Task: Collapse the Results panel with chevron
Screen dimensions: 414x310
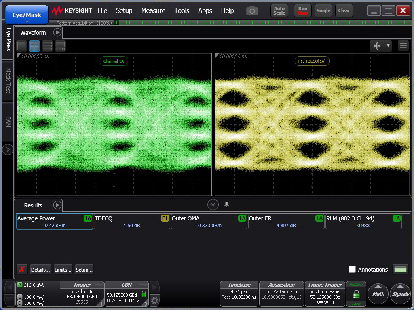Action: click(x=213, y=205)
